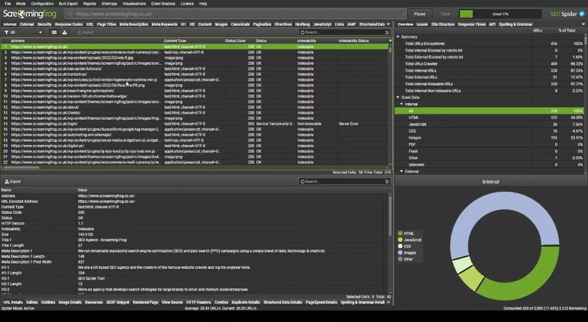Screen dimensions: 588x322
Task: Click the JavaScript legend swatch
Action: (400, 239)
